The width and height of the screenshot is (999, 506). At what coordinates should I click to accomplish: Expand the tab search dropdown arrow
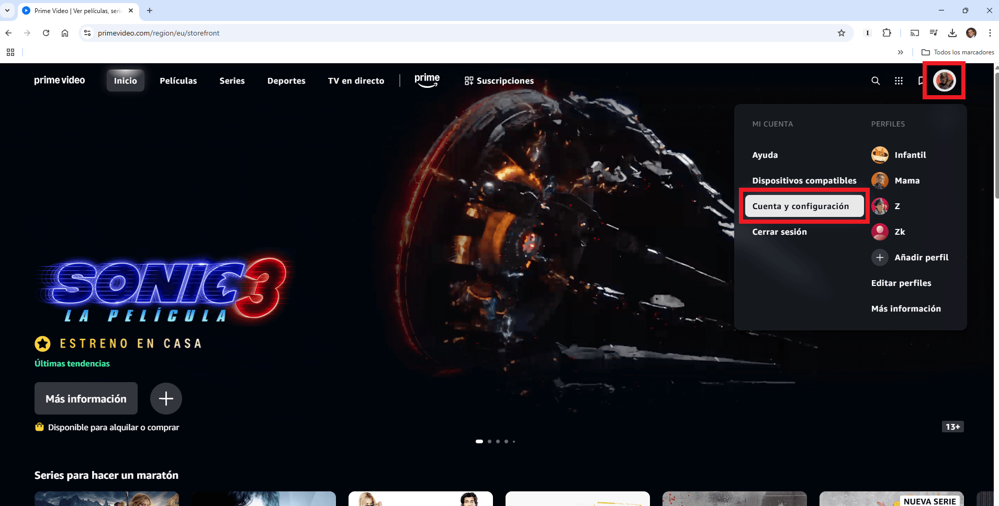[x=7, y=10]
